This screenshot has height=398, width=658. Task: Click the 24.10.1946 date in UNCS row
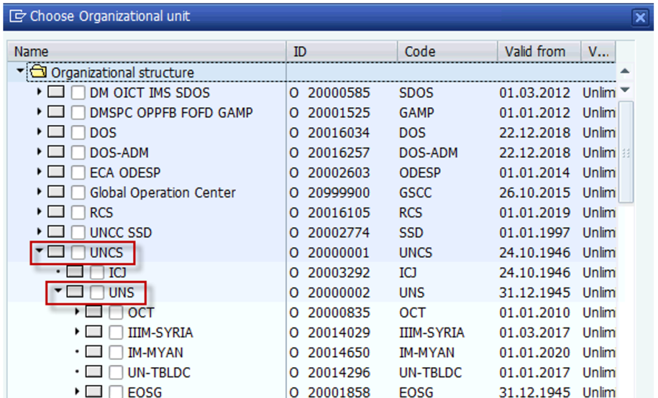pyautogui.click(x=534, y=253)
